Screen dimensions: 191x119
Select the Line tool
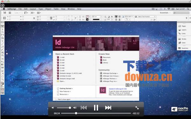[3, 44]
